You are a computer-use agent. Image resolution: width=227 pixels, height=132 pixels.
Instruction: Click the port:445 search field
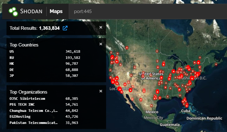(148, 11)
